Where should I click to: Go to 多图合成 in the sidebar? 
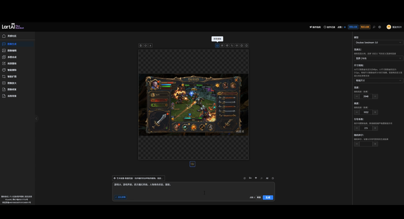17,57
